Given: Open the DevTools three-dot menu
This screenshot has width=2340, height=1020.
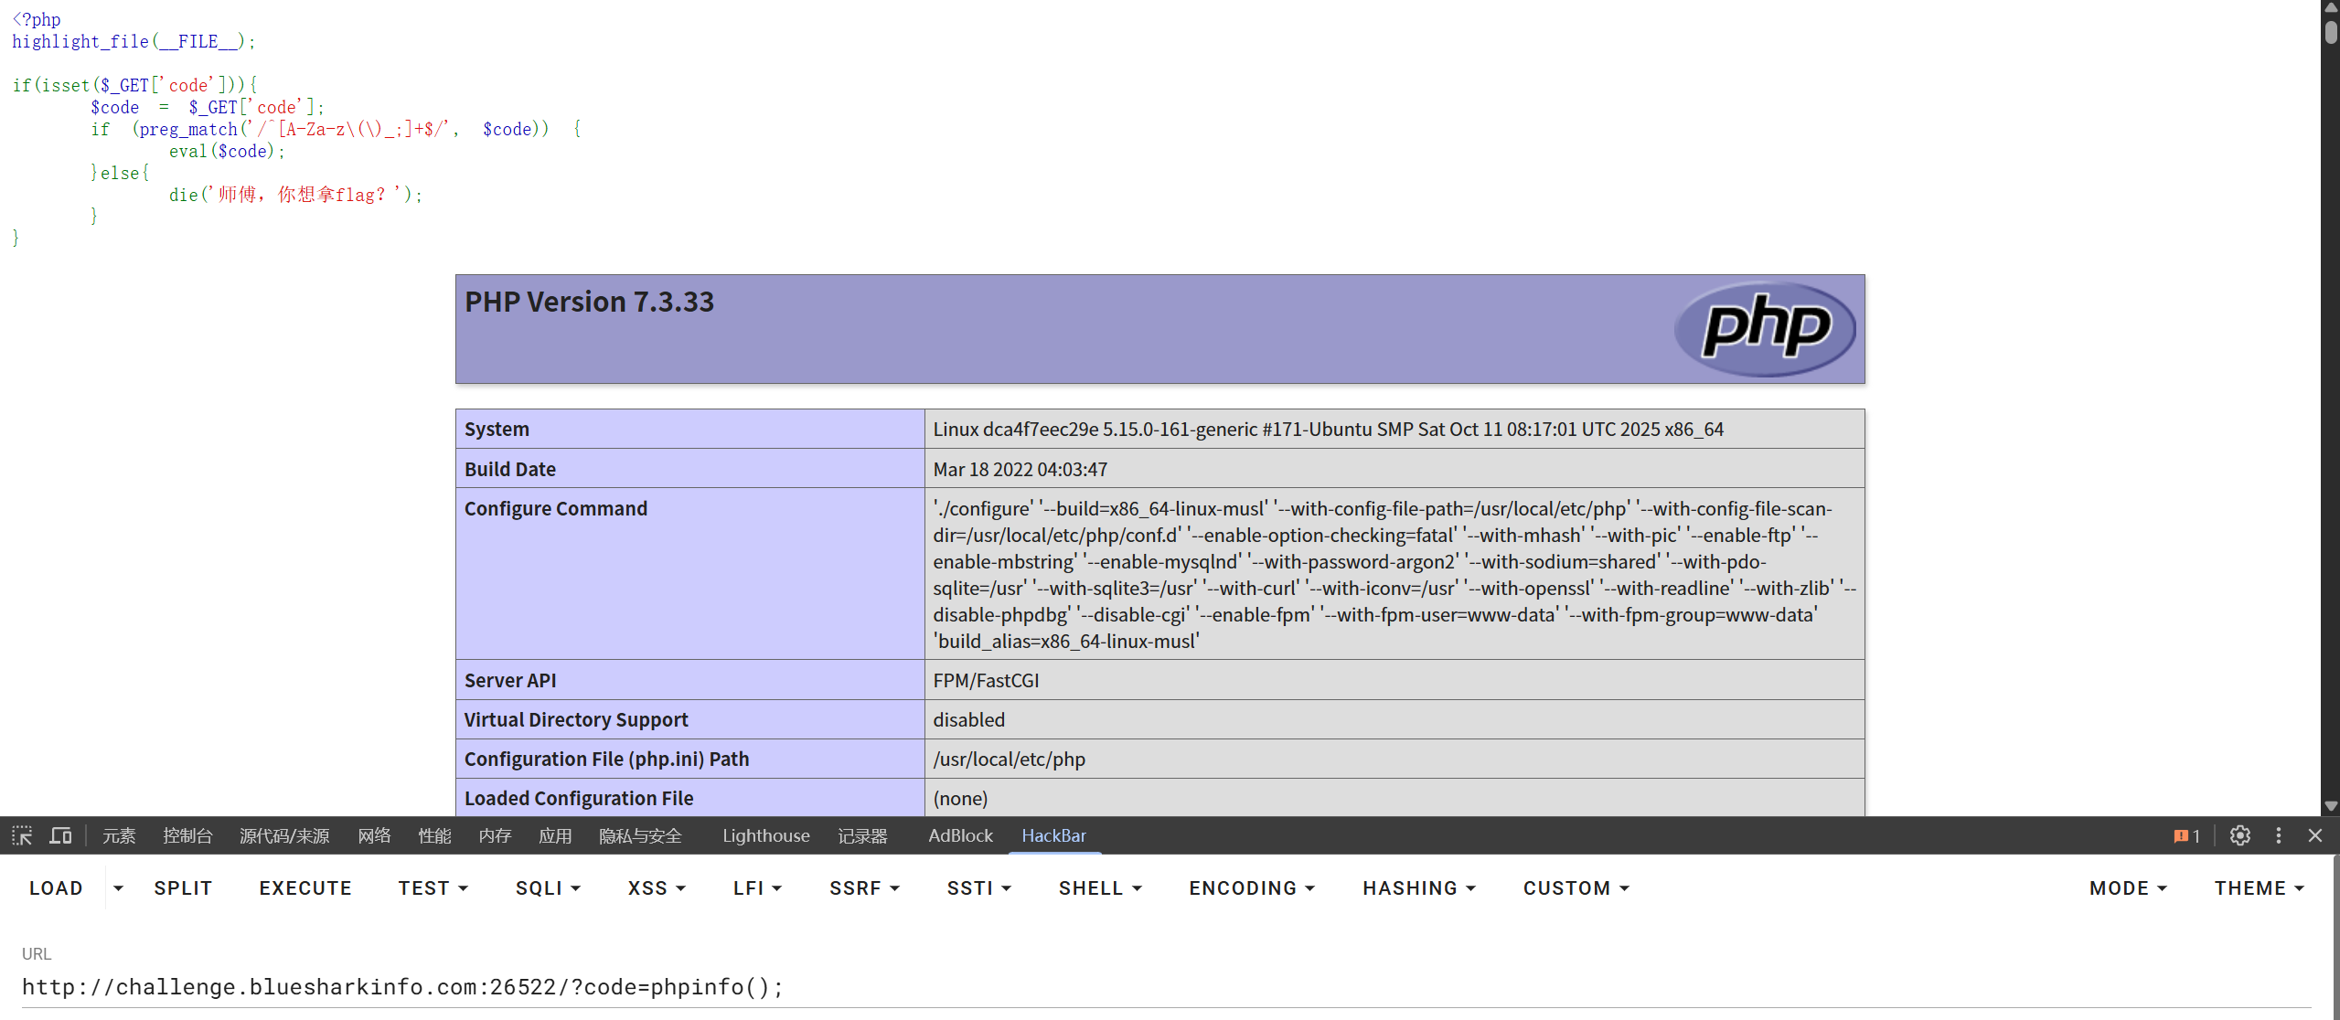Looking at the screenshot, I should (2278, 835).
